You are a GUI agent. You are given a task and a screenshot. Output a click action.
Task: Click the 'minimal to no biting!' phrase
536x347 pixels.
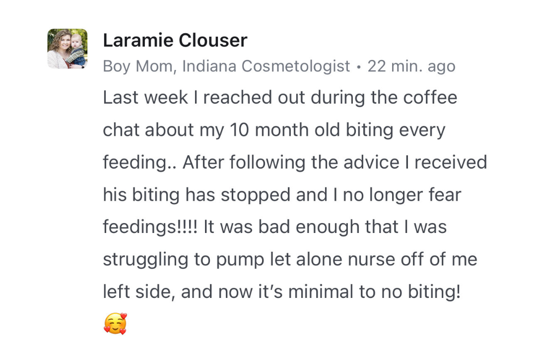point(375,292)
